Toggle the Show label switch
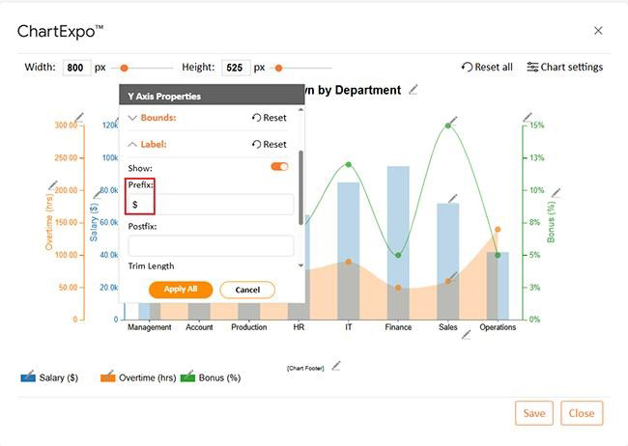 (x=279, y=167)
